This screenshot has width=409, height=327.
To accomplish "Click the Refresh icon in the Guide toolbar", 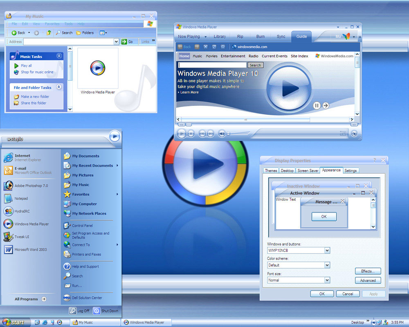I will [214, 47].
